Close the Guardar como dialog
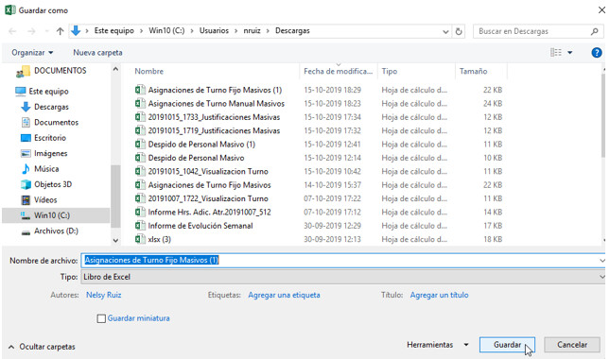This screenshot has width=610, height=359. [x=601, y=10]
